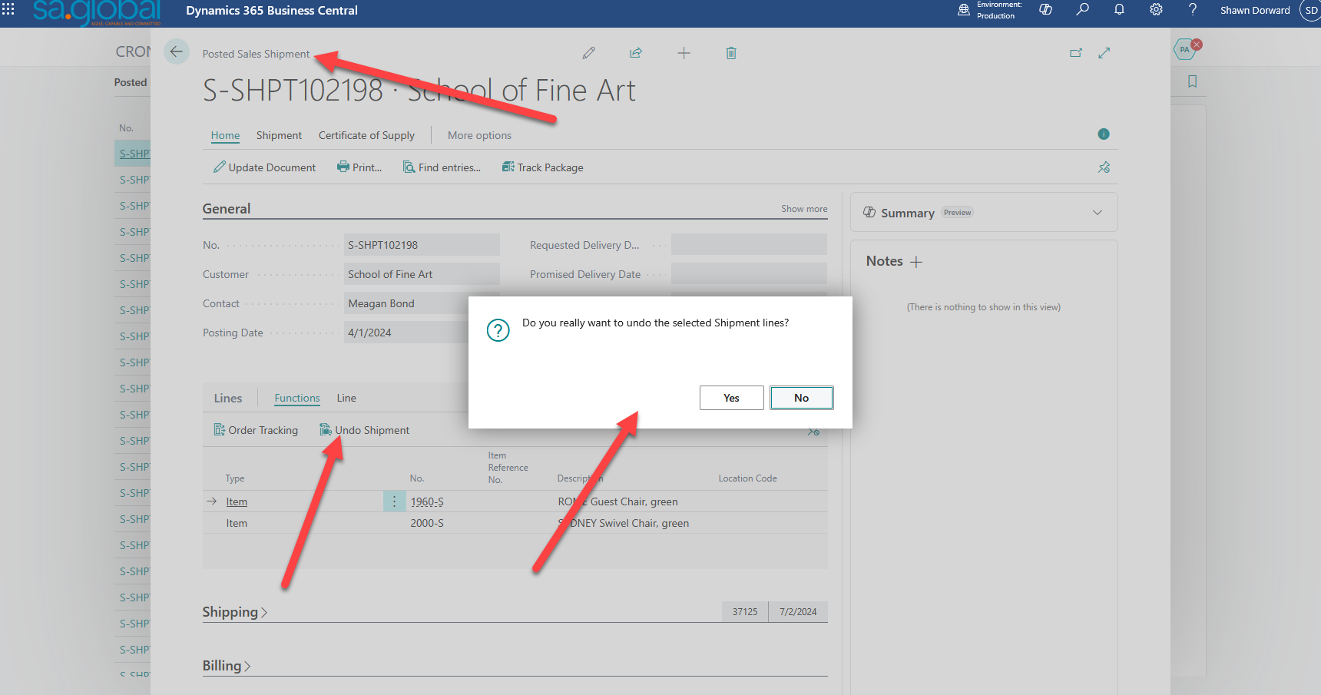Viewport: 1321px width, 695px height.
Task: Click the share icon in the top toolbar
Action: click(x=636, y=52)
